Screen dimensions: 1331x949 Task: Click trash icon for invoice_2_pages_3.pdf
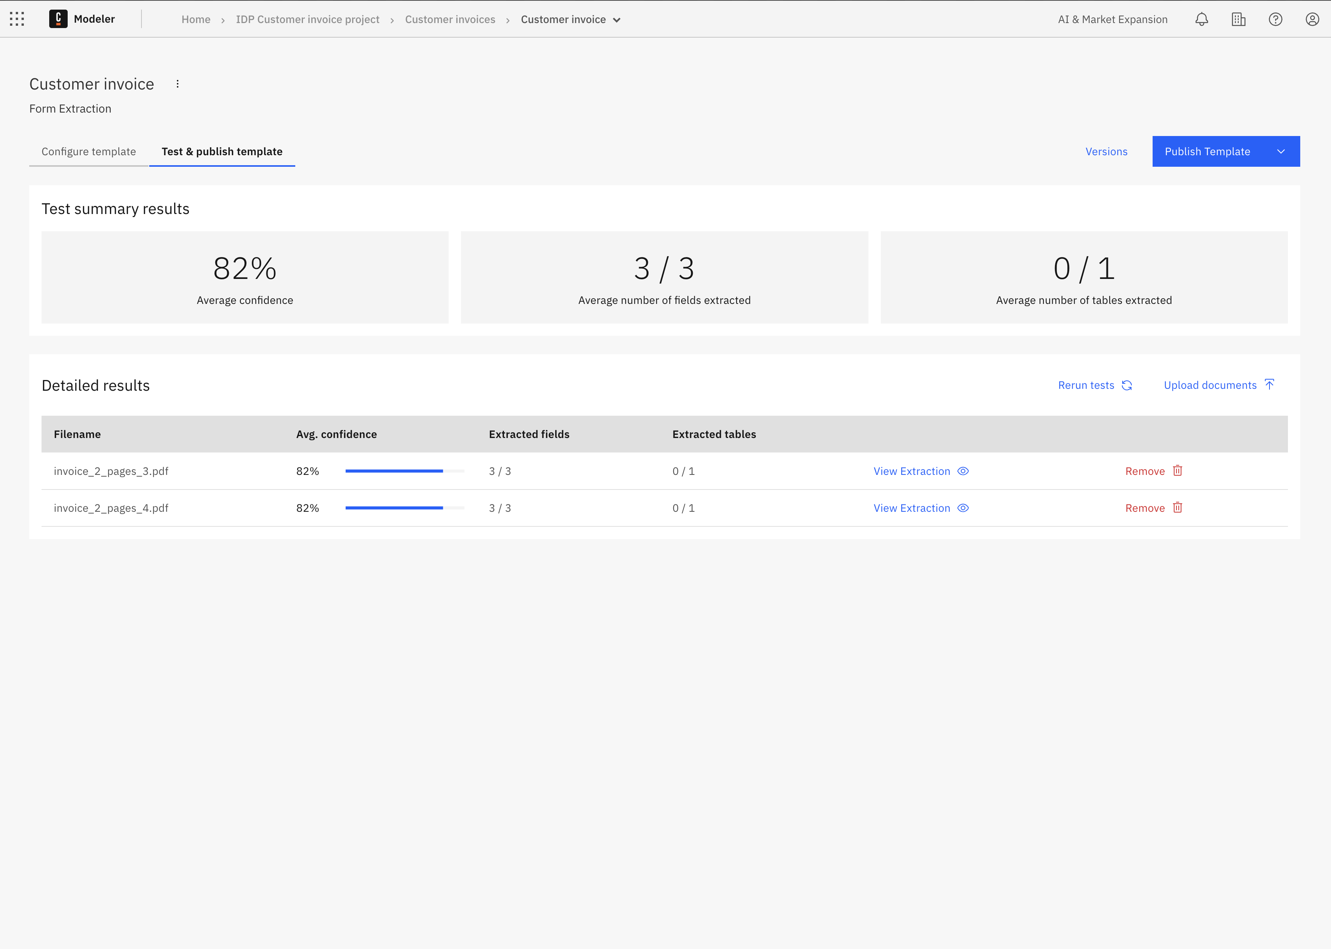click(x=1177, y=471)
